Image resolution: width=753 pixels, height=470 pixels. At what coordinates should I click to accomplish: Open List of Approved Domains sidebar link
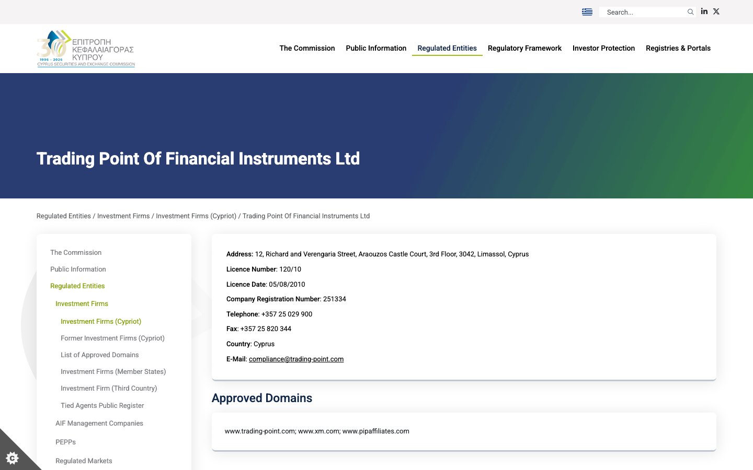click(99, 355)
